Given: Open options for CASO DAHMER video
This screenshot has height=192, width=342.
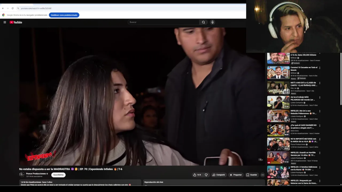Looking at the screenshot, I should (320, 126).
